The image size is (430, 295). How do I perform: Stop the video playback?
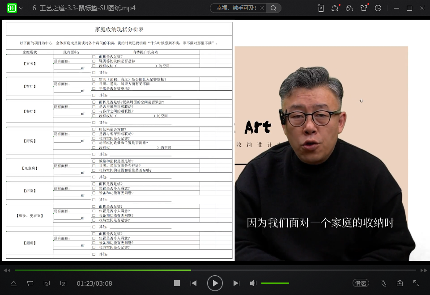[x=177, y=283]
